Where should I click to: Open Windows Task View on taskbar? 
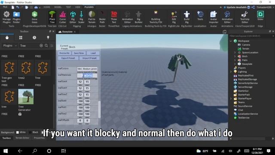click(64, 151)
